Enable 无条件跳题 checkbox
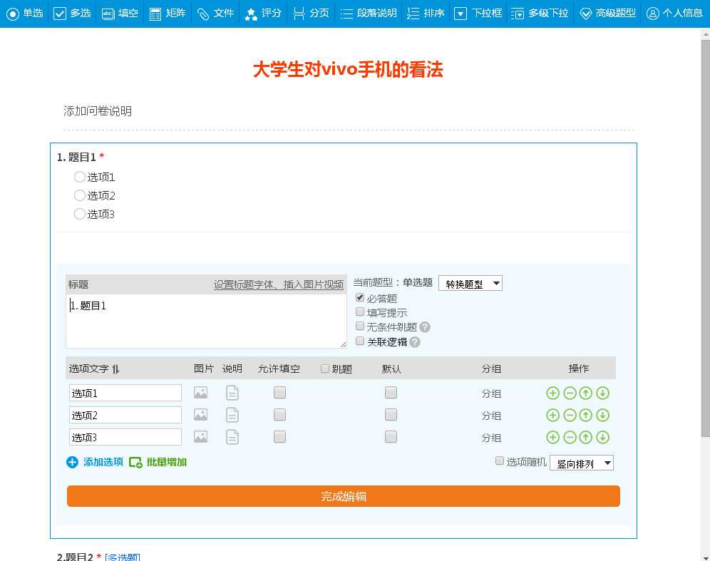 click(360, 326)
